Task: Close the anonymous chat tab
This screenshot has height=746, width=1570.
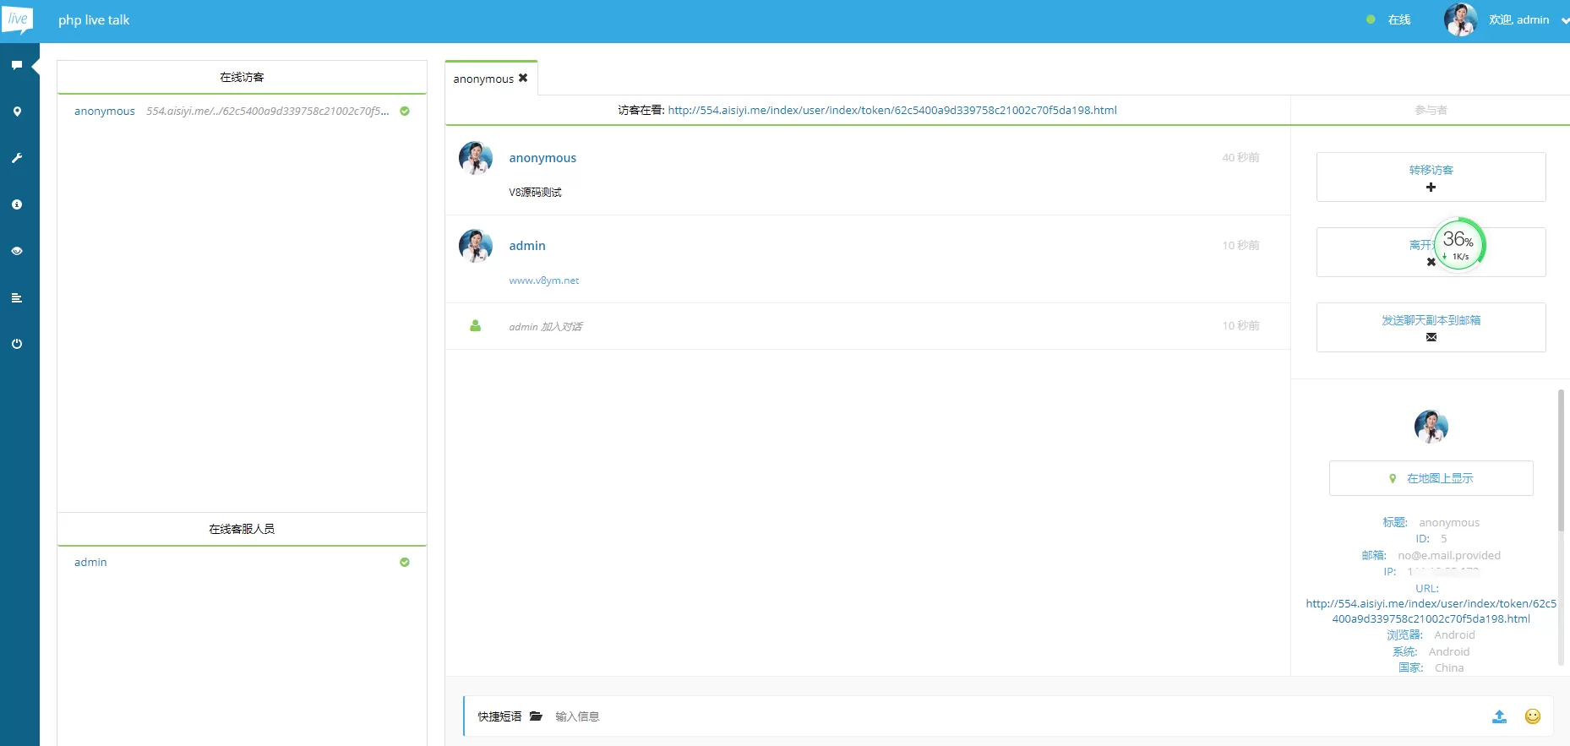Action: 523,78
